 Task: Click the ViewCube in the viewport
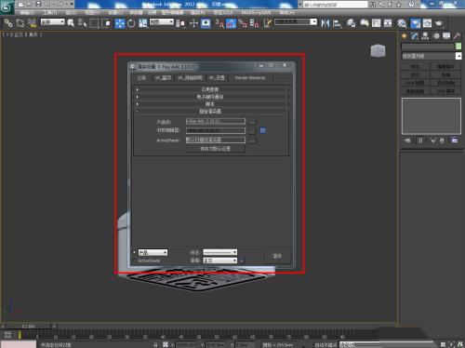[x=378, y=50]
